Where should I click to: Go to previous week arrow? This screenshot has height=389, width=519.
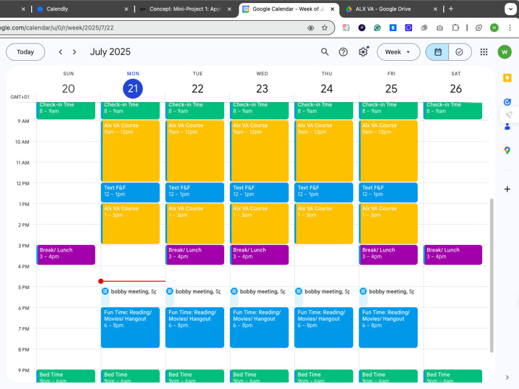point(61,52)
